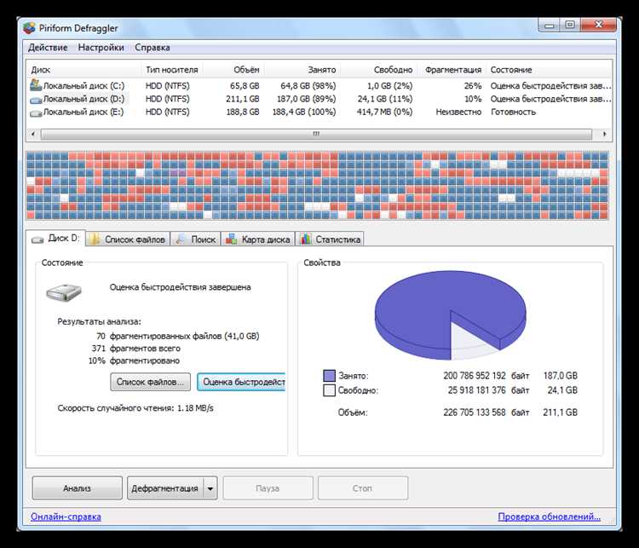Sort by the Свободно column header
The image size is (639, 548).
click(x=378, y=70)
